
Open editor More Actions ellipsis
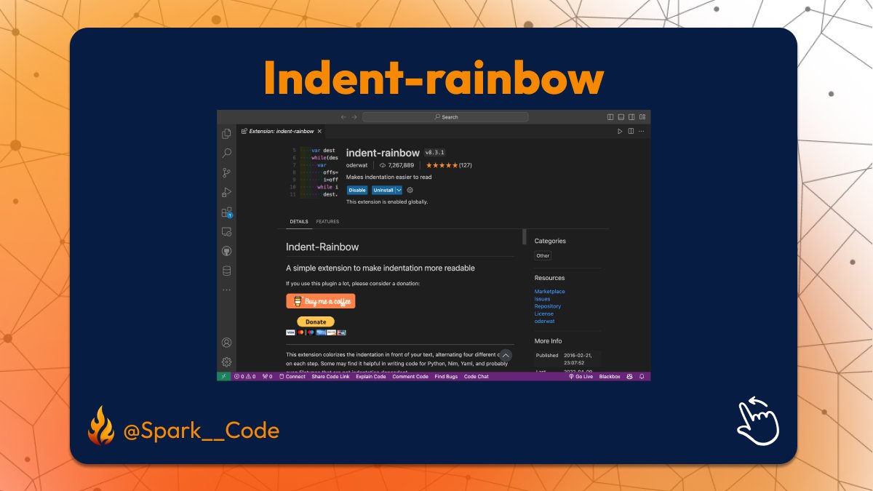pos(642,131)
